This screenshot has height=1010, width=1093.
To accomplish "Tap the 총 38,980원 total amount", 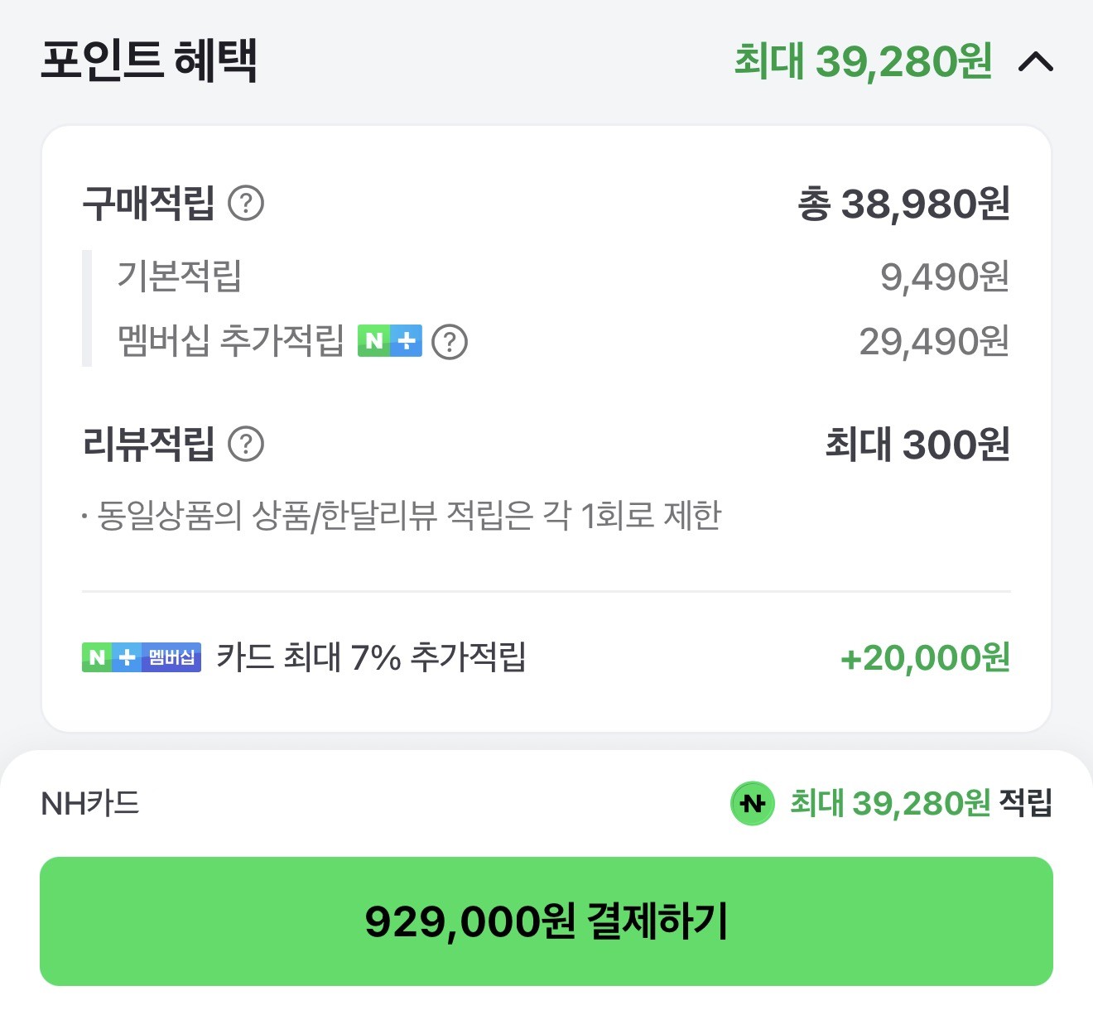I will pyautogui.click(x=903, y=204).
